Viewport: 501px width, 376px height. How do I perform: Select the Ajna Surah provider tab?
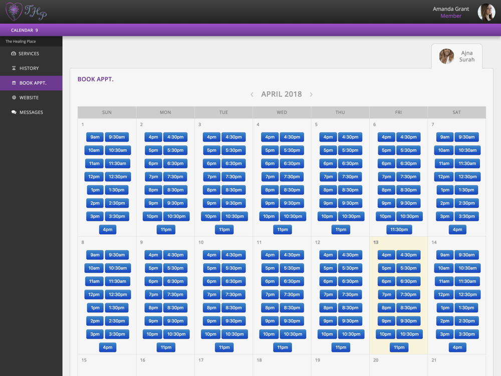pyautogui.click(x=456, y=56)
